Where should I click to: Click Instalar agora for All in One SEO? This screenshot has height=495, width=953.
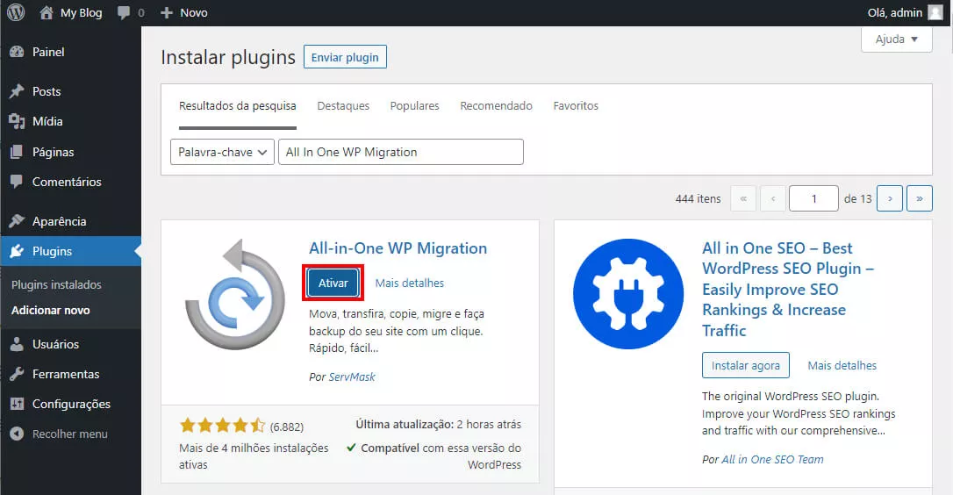click(x=746, y=365)
